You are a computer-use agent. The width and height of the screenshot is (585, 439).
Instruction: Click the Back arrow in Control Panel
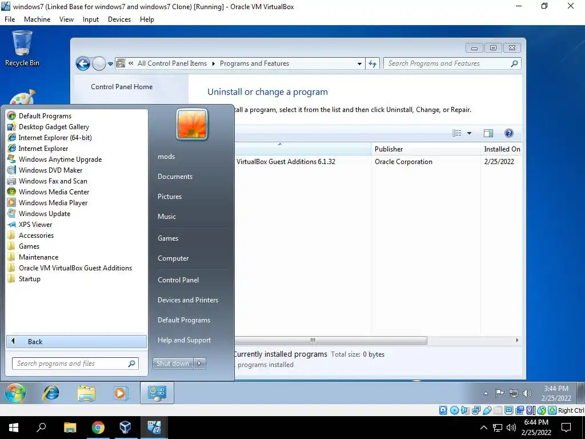tap(83, 64)
